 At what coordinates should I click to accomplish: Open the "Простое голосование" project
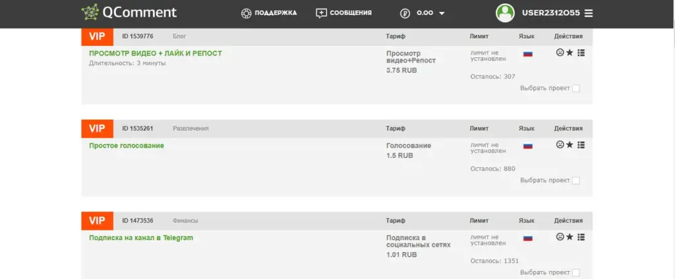point(127,145)
